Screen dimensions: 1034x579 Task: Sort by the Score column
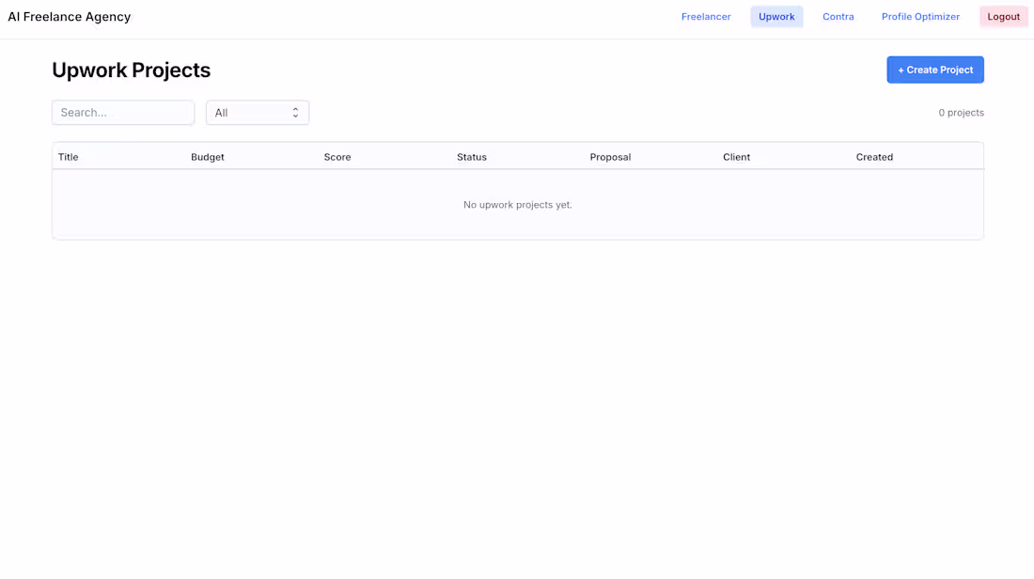tap(337, 157)
